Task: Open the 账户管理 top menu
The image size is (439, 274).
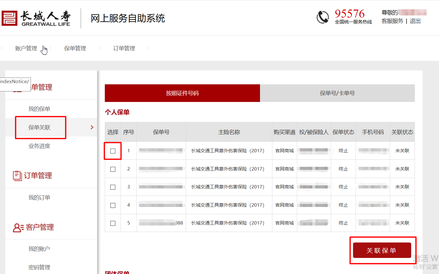Action: 26,48
